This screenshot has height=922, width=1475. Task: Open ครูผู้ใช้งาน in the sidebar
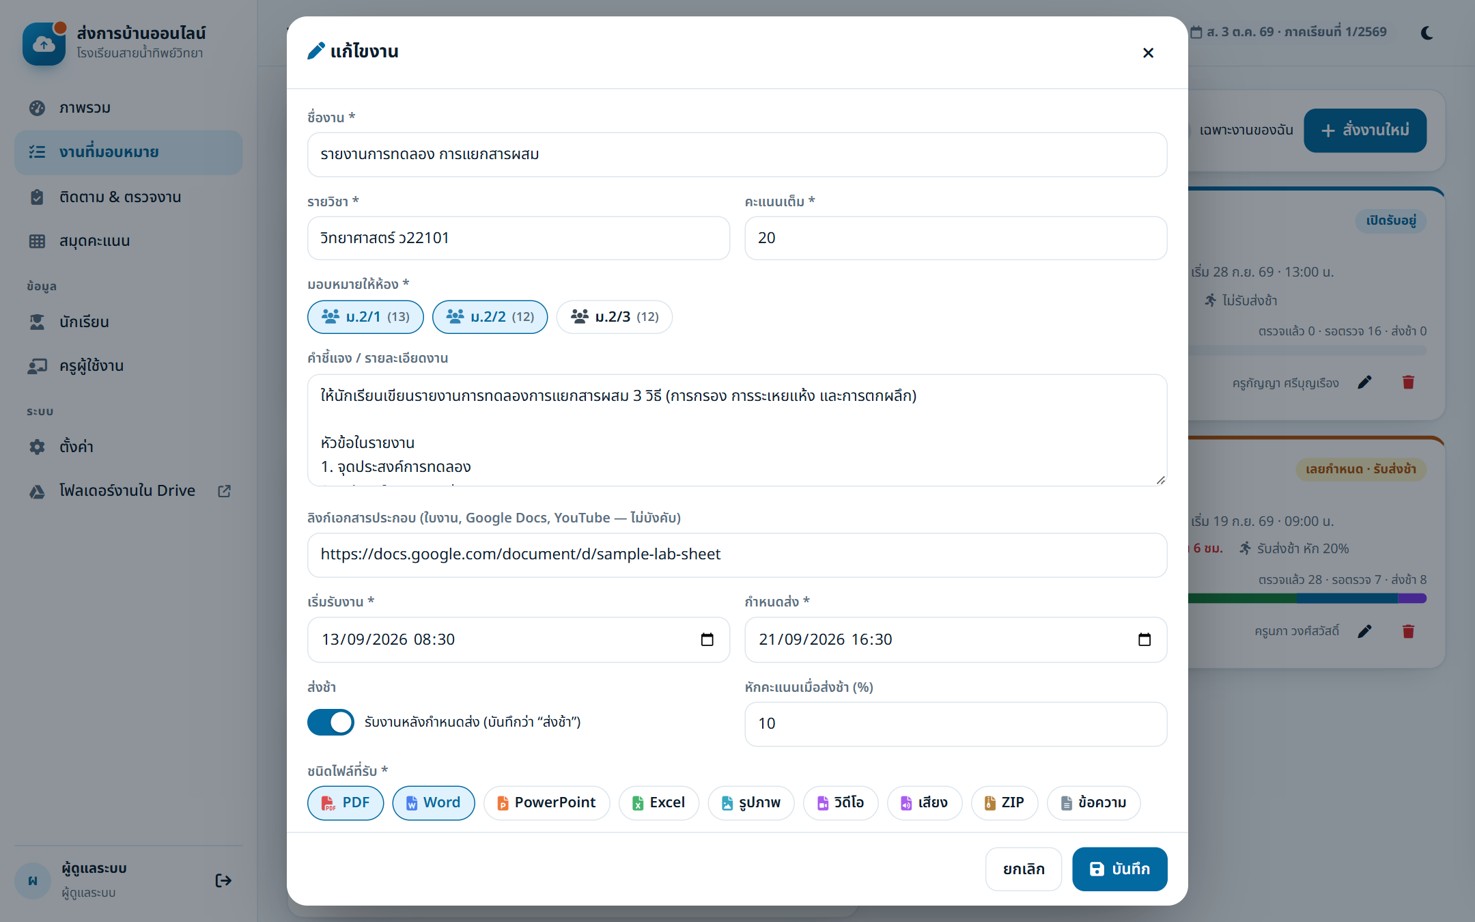pos(128,366)
